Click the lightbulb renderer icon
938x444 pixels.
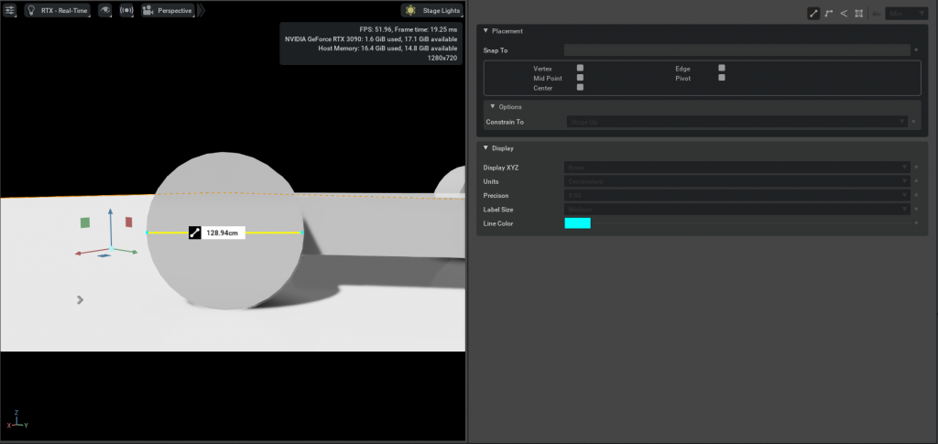tap(32, 10)
